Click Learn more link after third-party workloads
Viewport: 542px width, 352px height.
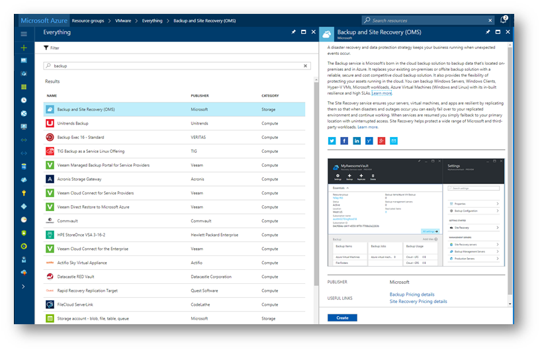tap(367, 127)
